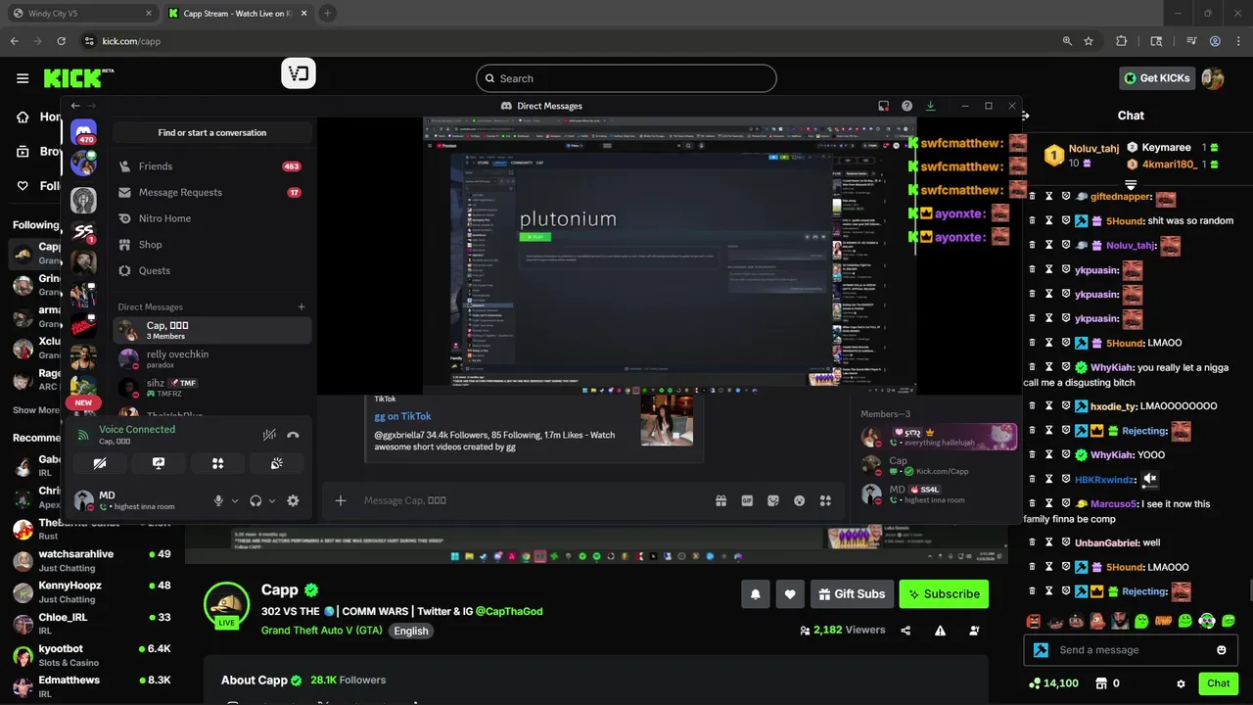Expand Show More in Following list
This screenshot has width=1253, height=705.
tap(37, 410)
